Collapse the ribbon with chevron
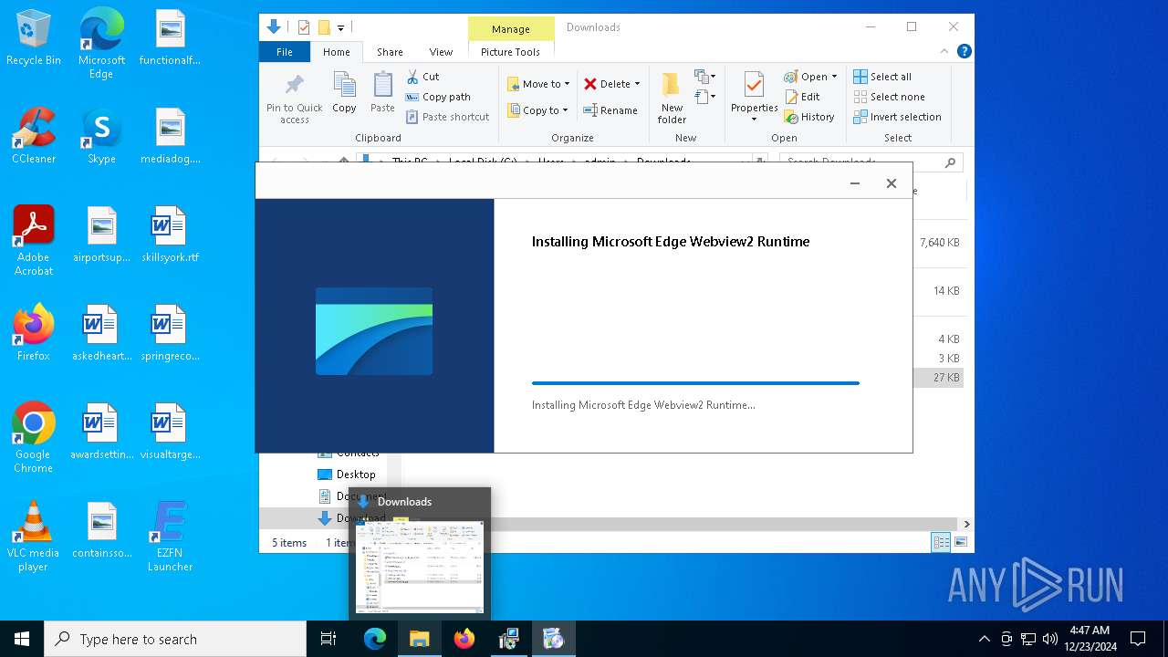Image resolution: width=1168 pixels, height=657 pixels. pos(944,52)
